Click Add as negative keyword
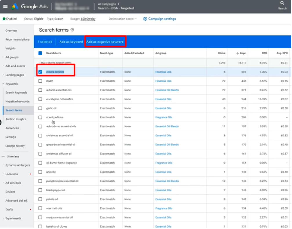Screen dimensions: 292x229 click(x=105, y=42)
